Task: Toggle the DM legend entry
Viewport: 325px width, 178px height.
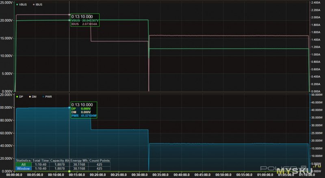Action: pyautogui.click(x=33, y=97)
